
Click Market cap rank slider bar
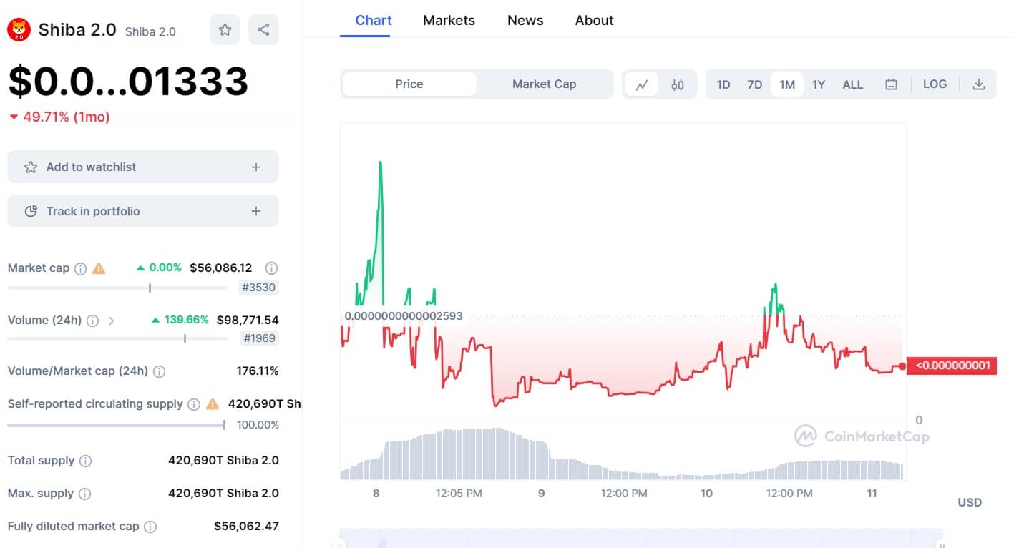tap(117, 288)
